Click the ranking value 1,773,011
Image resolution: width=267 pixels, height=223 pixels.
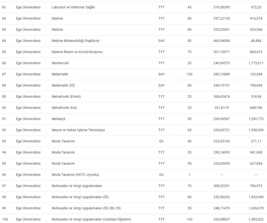(x=256, y=63)
